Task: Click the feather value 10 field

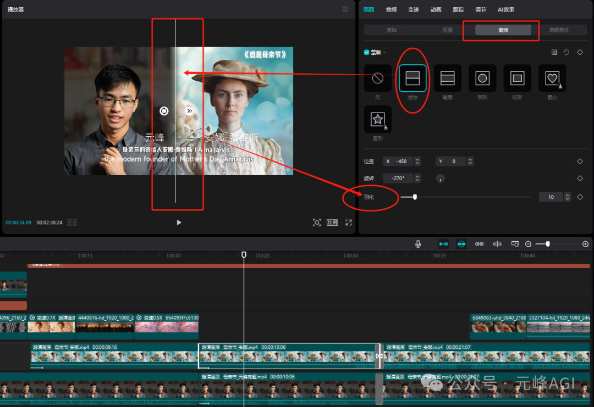Action: click(x=551, y=197)
